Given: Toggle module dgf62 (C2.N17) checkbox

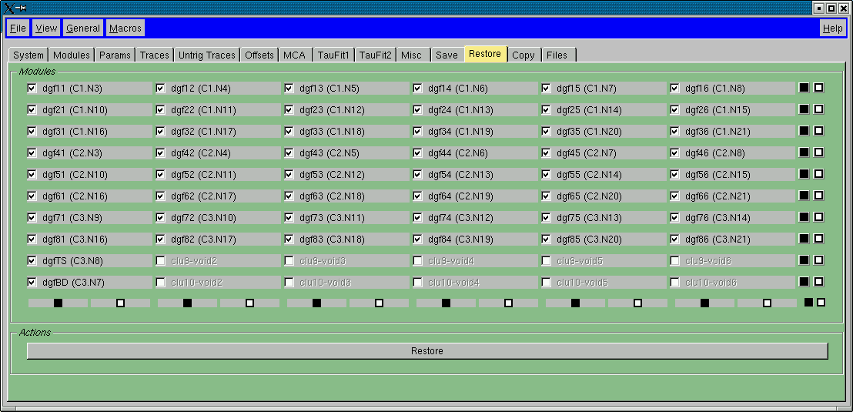Looking at the screenshot, I should (x=160, y=196).
